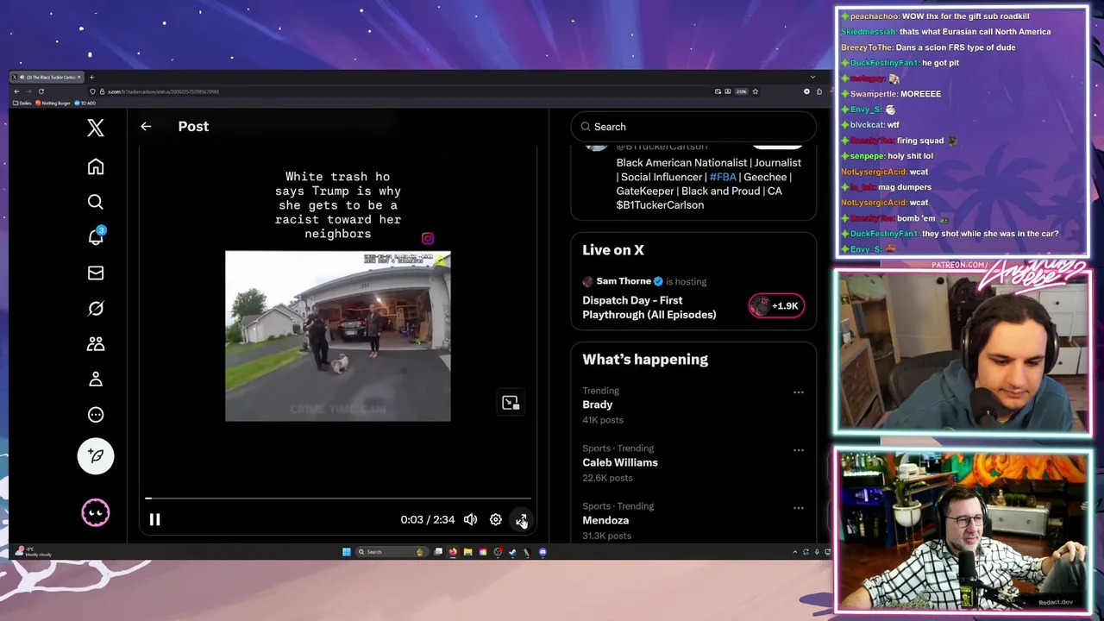Open a new browser tab
Screen dimensions: 1104x621
[91, 78]
